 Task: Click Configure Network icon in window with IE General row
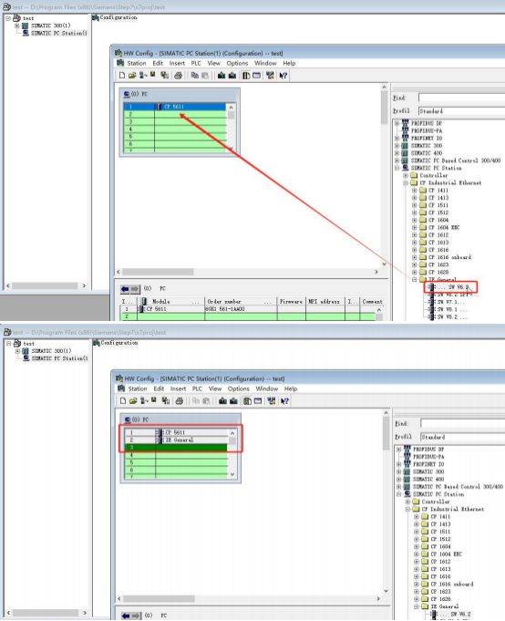[x=272, y=401]
